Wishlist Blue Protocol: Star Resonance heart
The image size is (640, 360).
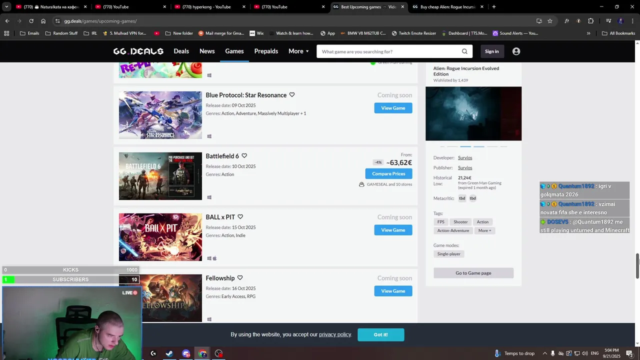(x=292, y=95)
